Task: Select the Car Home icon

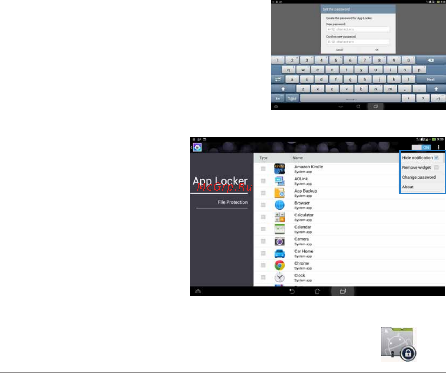Action: [280, 253]
